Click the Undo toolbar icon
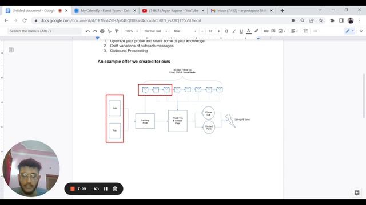Screen dimensions: 366x205 (x=87, y=31)
